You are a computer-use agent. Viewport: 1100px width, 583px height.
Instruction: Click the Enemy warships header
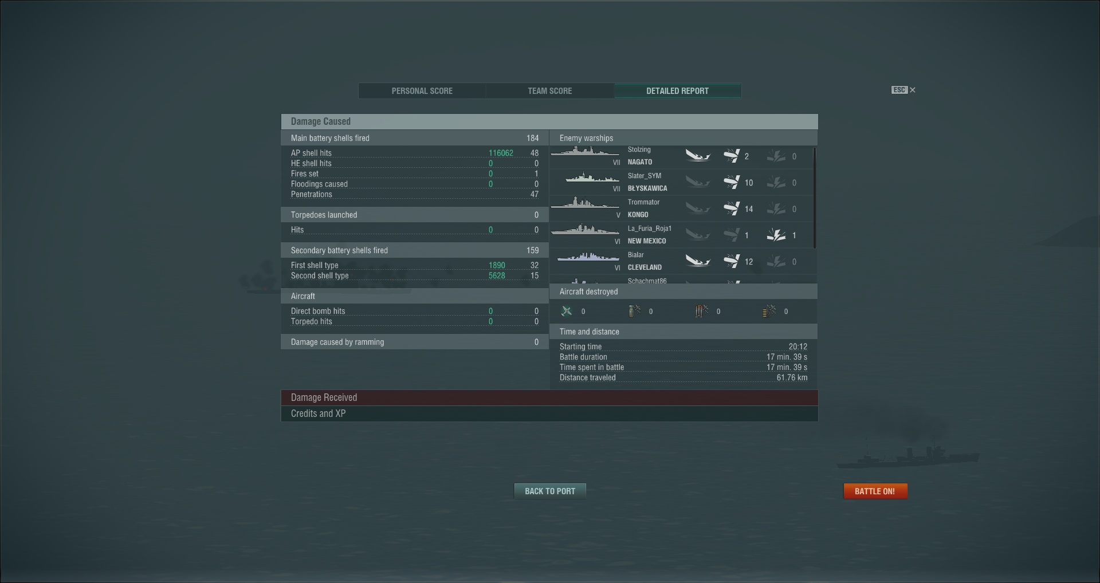(x=683, y=138)
